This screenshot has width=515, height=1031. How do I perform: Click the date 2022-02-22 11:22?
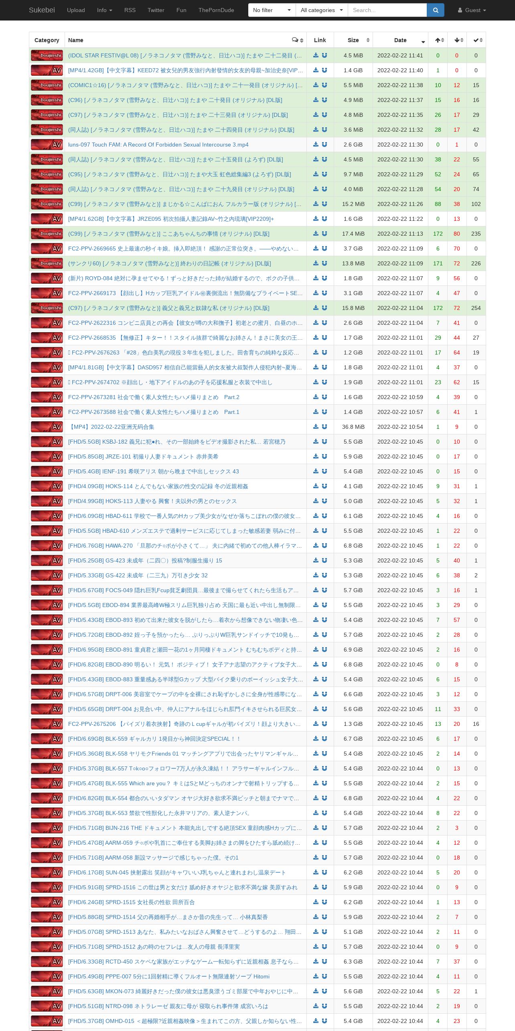[x=400, y=219]
